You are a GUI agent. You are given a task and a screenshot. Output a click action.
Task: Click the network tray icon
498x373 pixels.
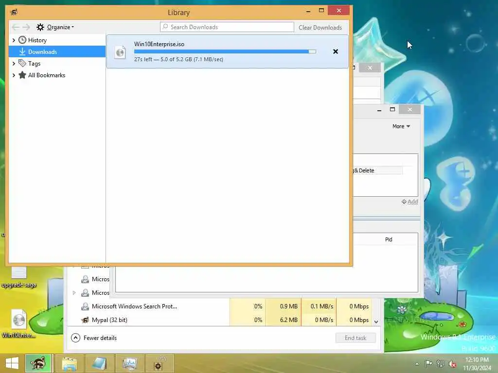pyautogui.click(x=441, y=363)
